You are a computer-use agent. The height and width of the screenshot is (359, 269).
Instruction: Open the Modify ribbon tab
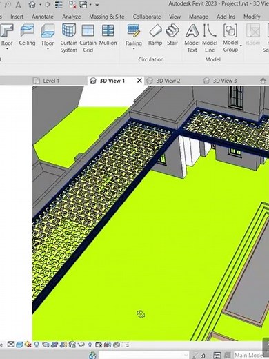pos(252,17)
